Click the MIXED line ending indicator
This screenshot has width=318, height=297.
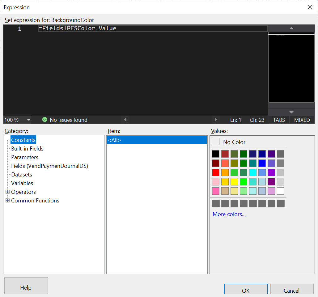pos(302,120)
